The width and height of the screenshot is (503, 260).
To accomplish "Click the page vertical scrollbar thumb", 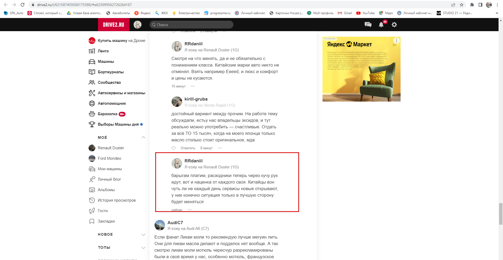I will click(501, 214).
